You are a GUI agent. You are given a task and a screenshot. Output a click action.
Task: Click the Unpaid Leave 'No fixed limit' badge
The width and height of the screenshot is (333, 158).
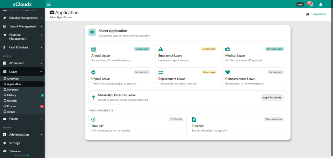point(142,72)
